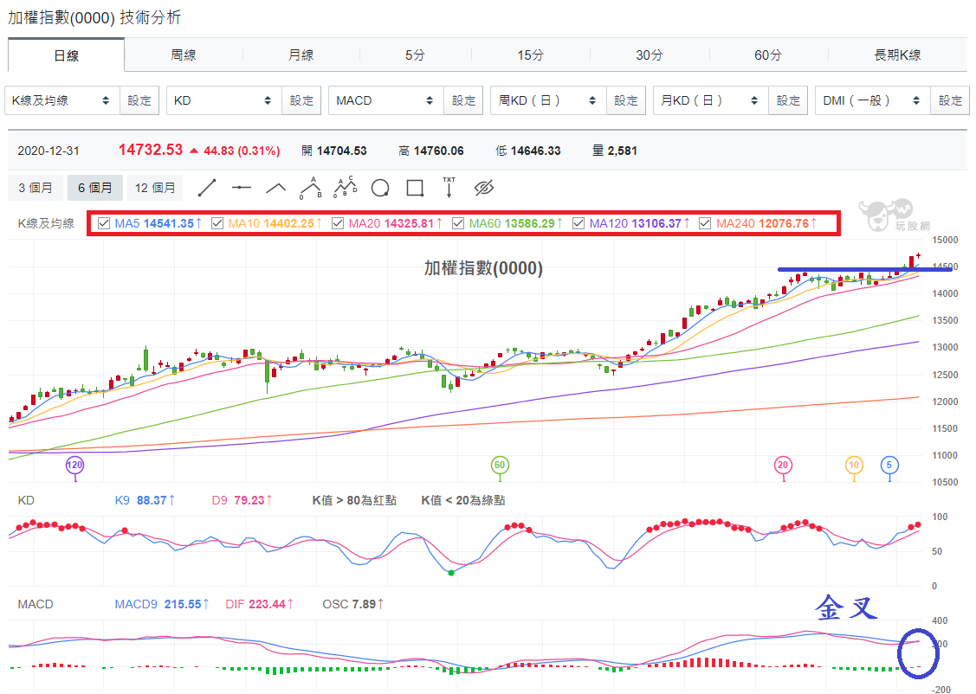Click the D9 value 79.23
Image resolution: width=976 pixels, height=694 pixels.
click(250, 500)
